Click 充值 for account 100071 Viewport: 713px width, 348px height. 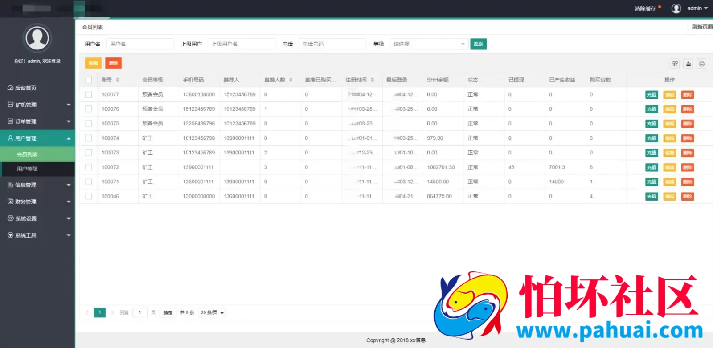652,182
